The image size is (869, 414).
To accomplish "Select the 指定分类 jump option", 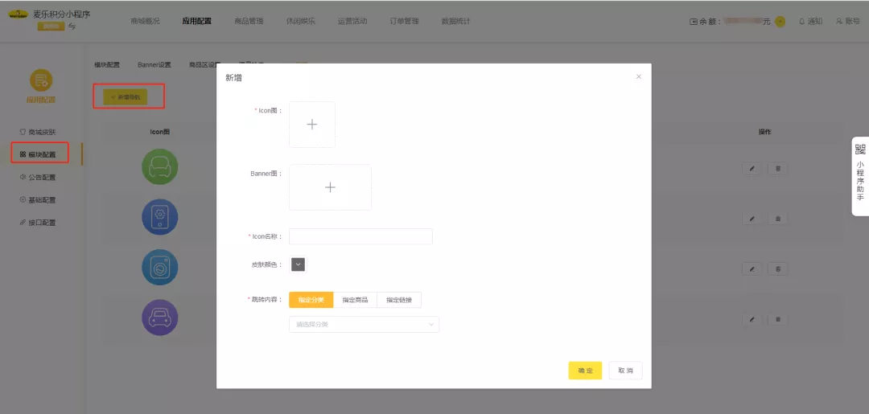I will point(311,300).
